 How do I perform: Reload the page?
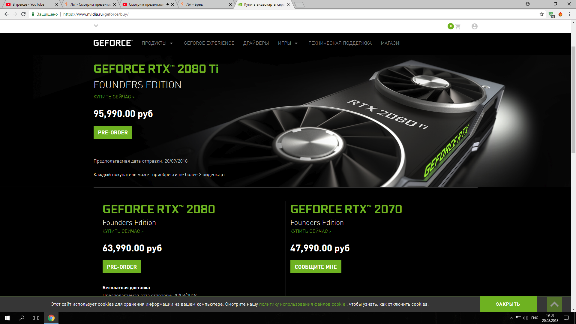click(23, 14)
